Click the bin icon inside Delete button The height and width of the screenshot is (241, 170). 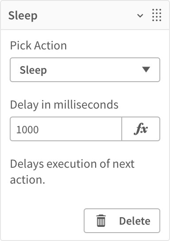click(x=101, y=221)
